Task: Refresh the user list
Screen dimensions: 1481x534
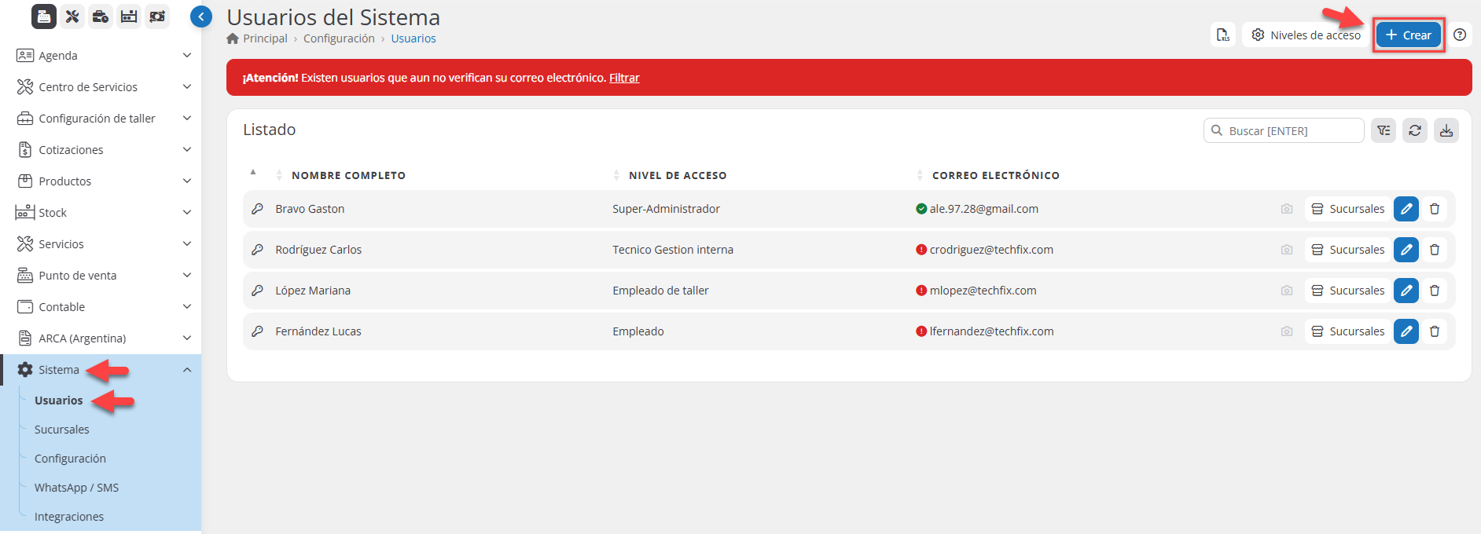Action: pyautogui.click(x=1415, y=130)
